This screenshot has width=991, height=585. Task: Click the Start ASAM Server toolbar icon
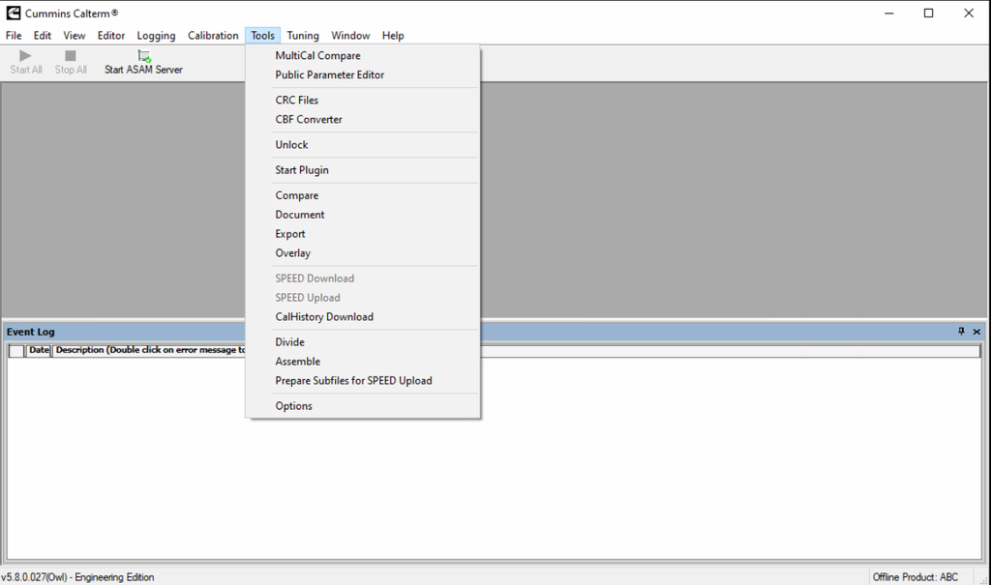point(143,57)
